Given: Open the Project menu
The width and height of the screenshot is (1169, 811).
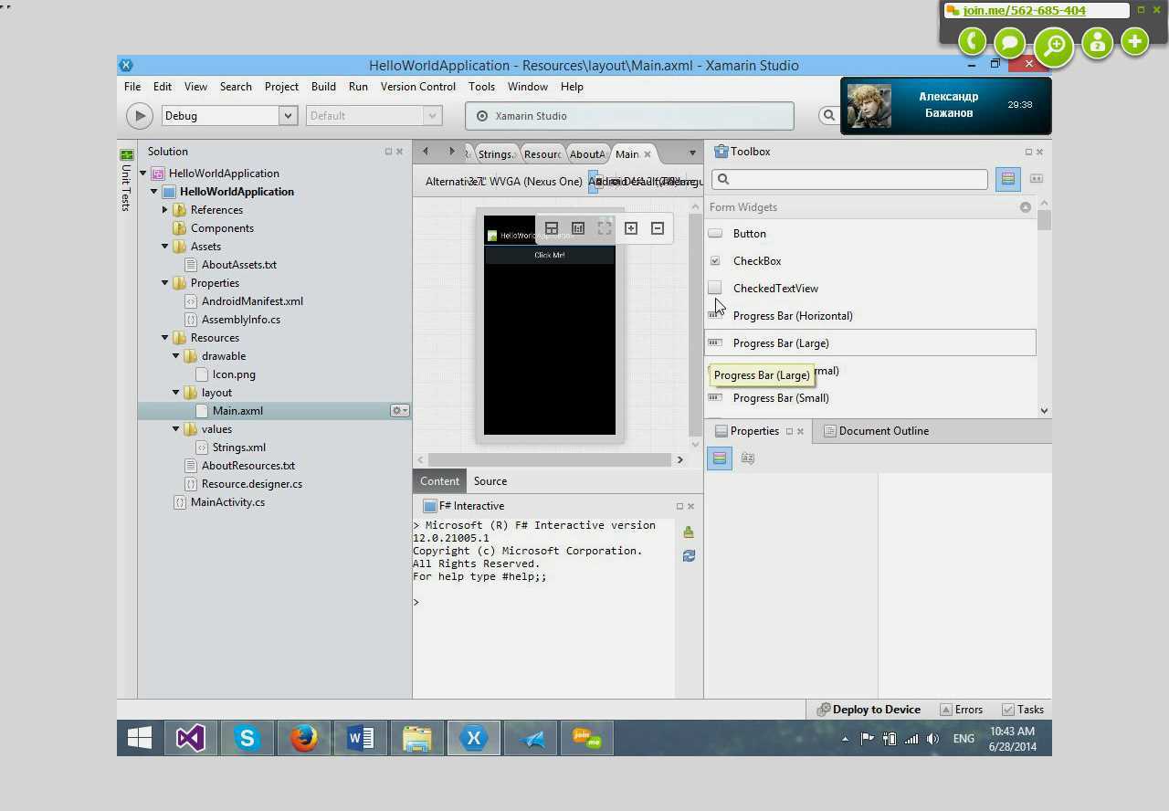Looking at the screenshot, I should coord(281,87).
